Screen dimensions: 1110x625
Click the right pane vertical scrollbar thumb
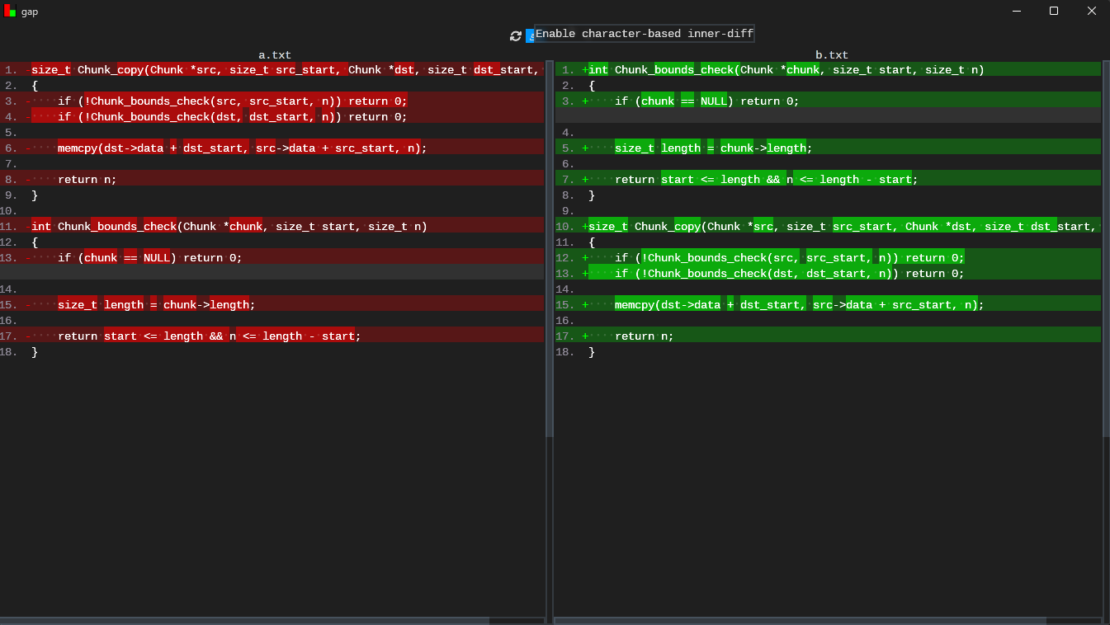point(1106,247)
